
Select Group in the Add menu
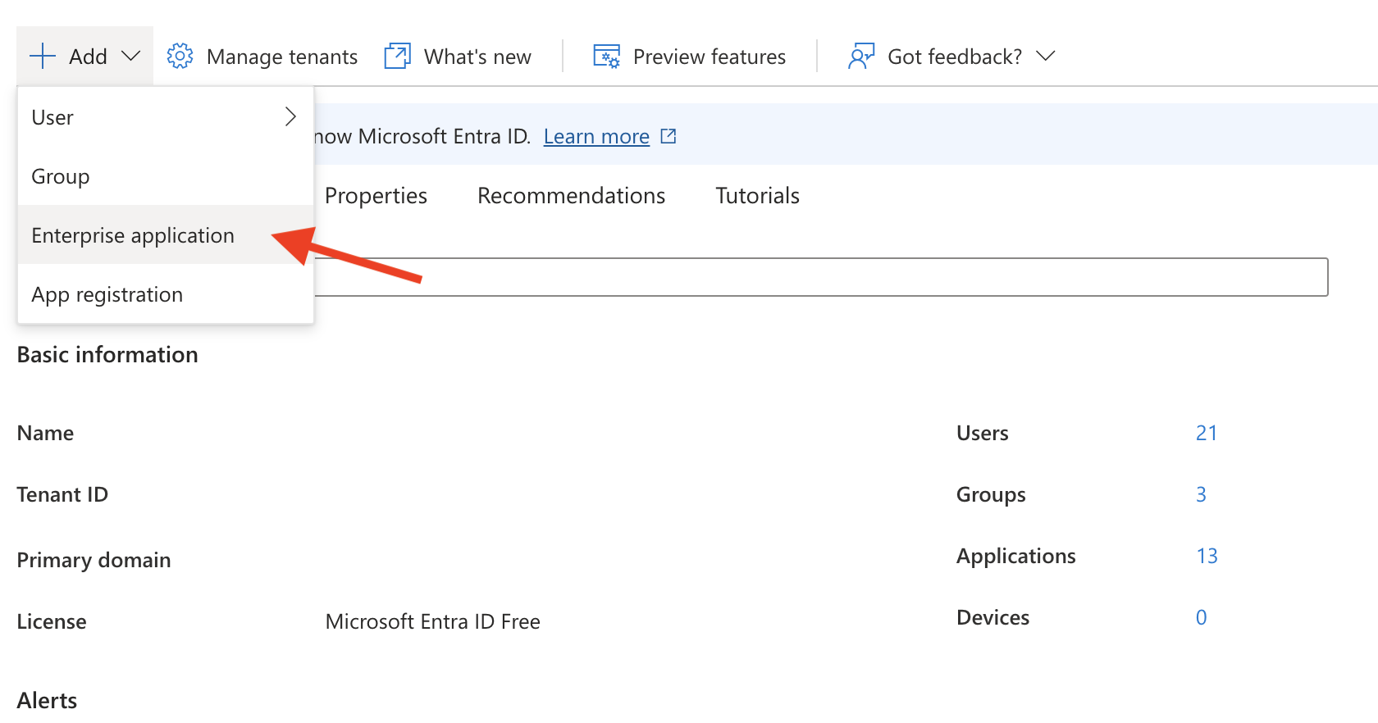click(166, 176)
